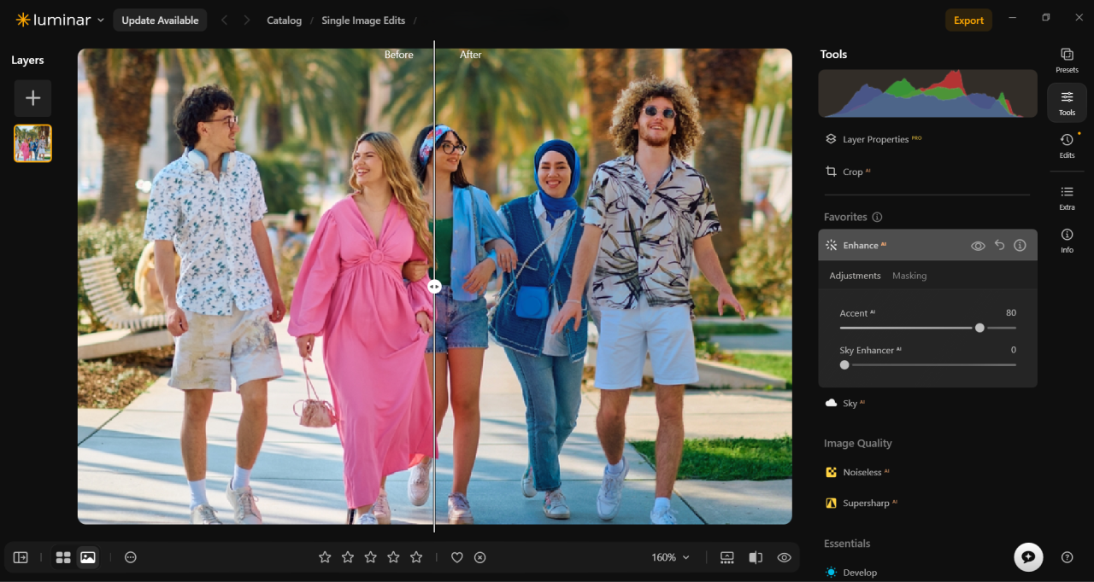Go forward with the right arrow

click(247, 20)
